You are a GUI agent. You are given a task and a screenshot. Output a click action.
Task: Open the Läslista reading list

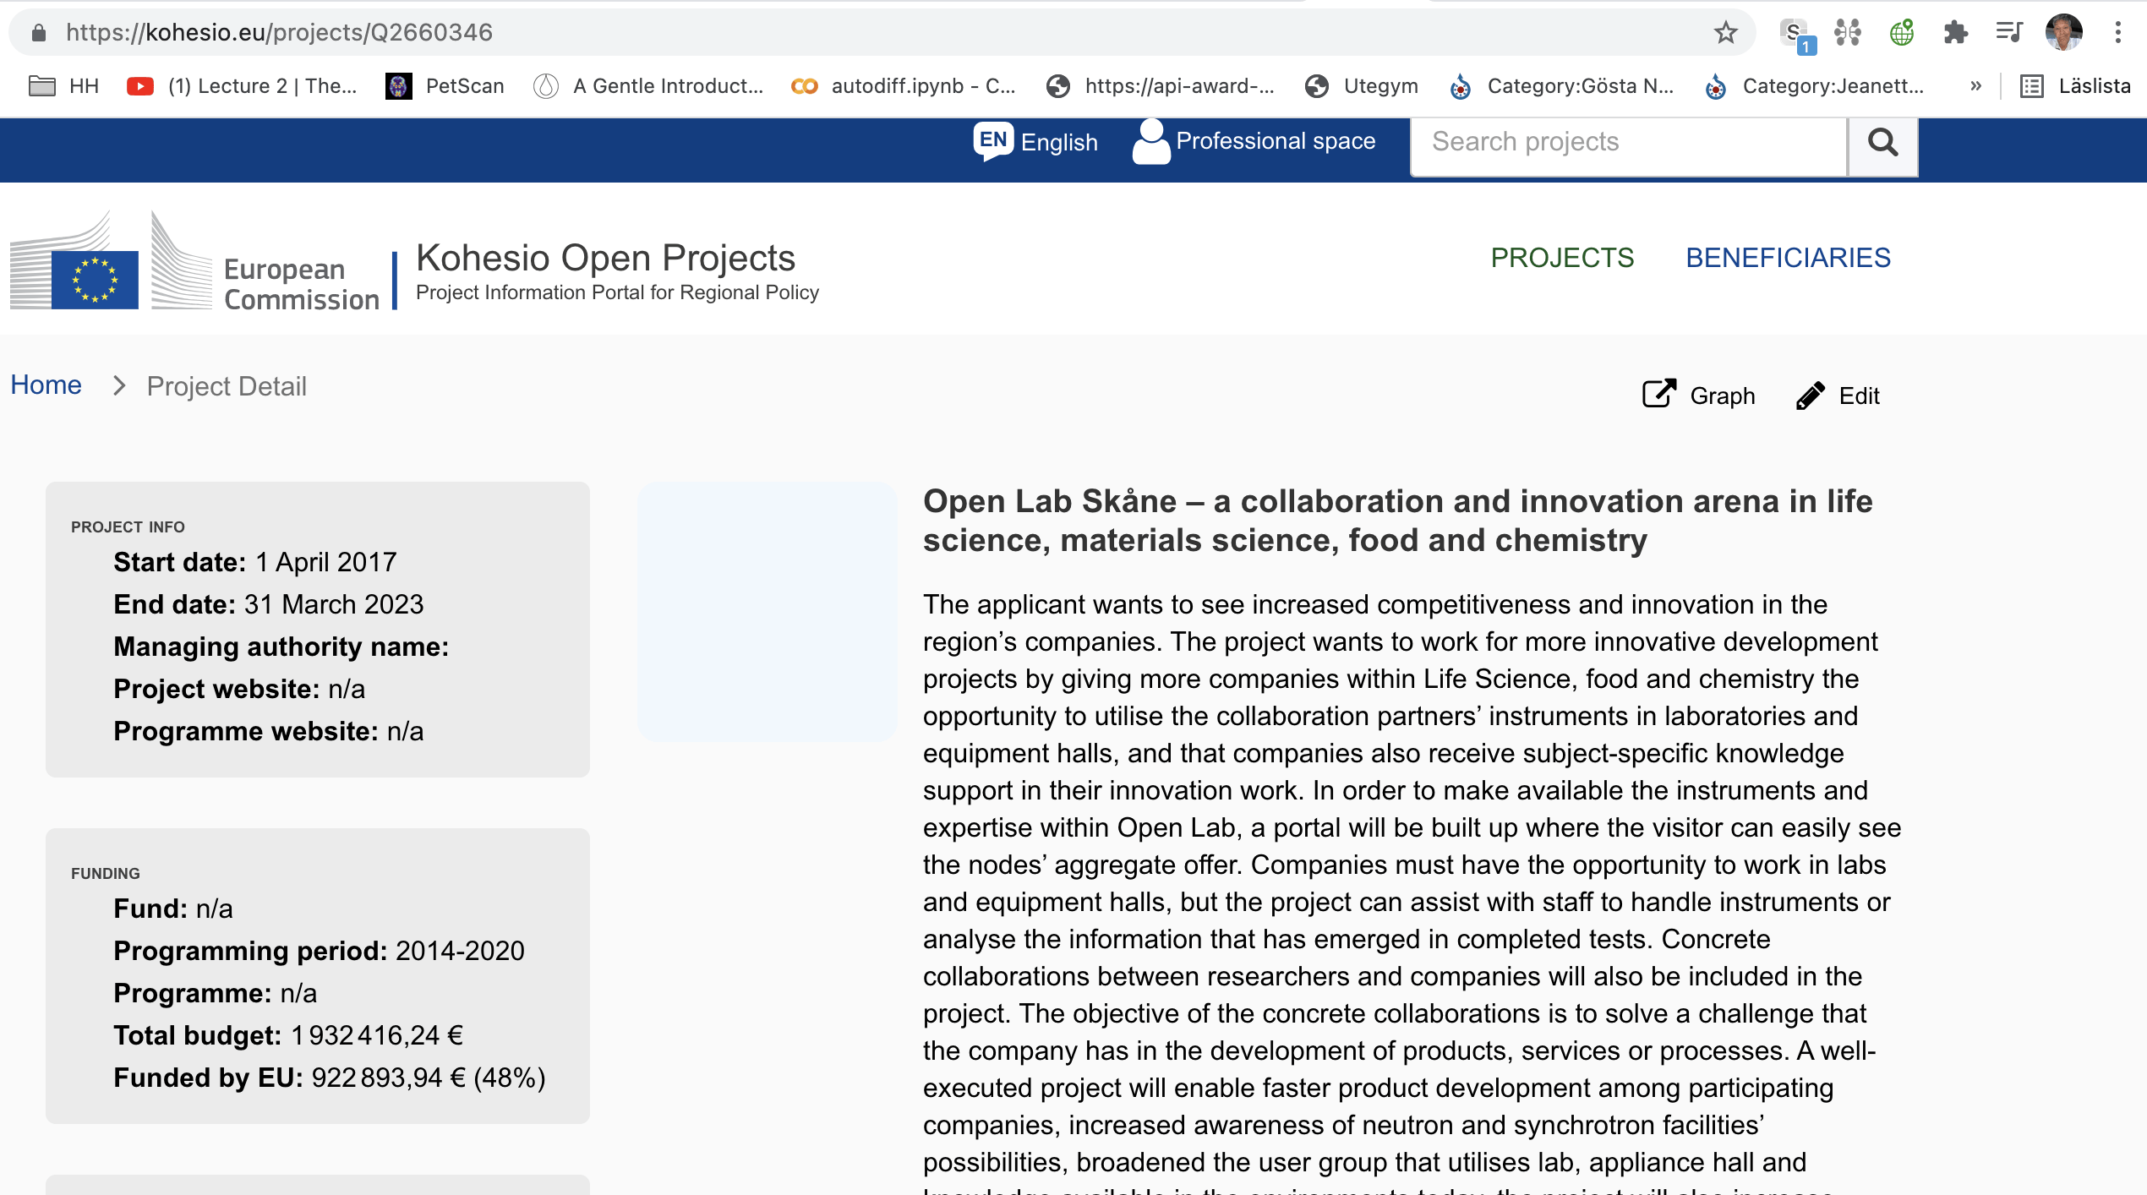point(2075,86)
